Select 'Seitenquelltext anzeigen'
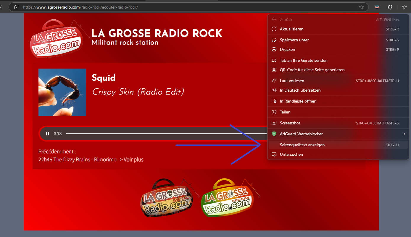The image size is (411, 237). click(x=338, y=145)
